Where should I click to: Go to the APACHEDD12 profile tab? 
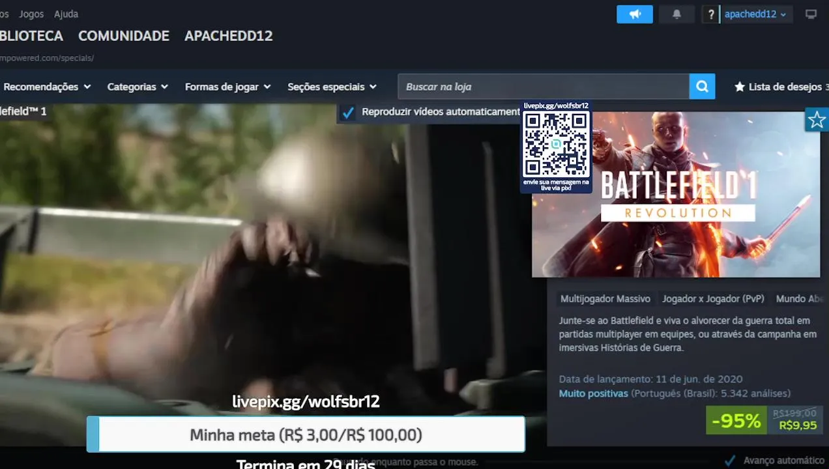(x=229, y=36)
